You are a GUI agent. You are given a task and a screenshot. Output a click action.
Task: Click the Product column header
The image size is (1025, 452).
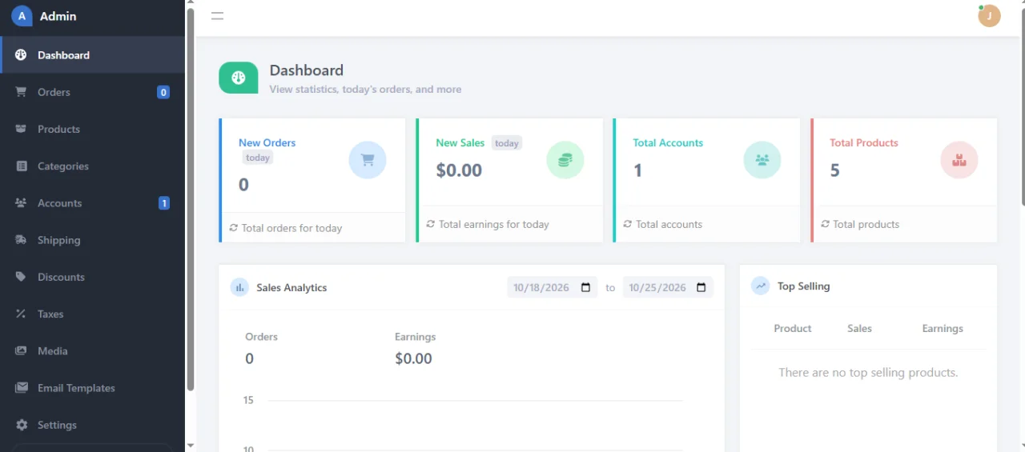[793, 328]
